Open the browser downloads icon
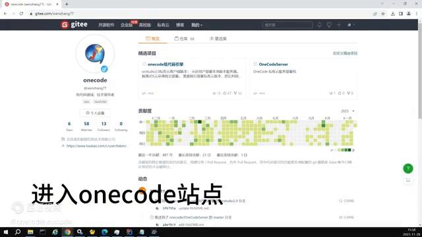422x237 pixels. 393,13
